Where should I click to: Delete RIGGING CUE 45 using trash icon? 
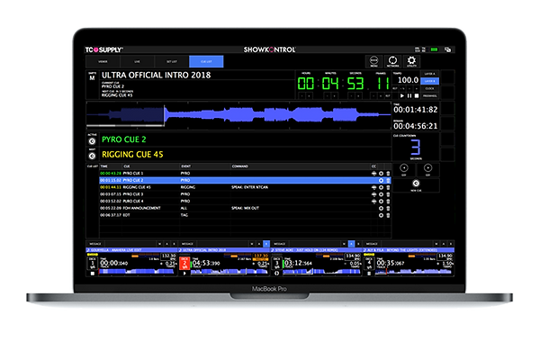[x=388, y=188]
